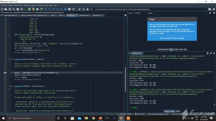Close the banknotes1.py tab
The image size is (216, 121).
tap(103, 15)
